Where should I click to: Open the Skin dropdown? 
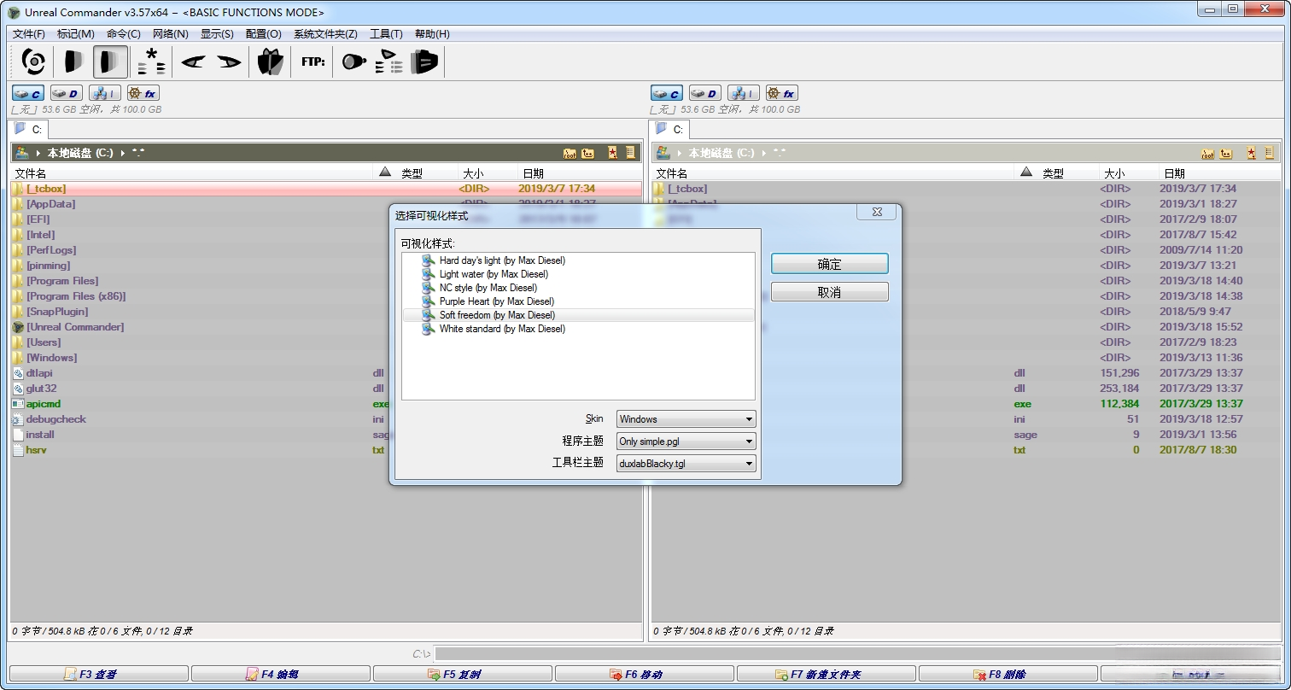(x=686, y=419)
